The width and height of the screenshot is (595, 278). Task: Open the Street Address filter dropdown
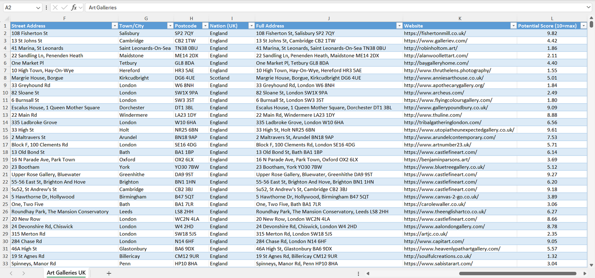click(114, 25)
